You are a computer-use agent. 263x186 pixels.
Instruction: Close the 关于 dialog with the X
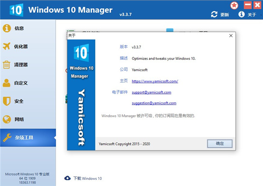point(231,36)
